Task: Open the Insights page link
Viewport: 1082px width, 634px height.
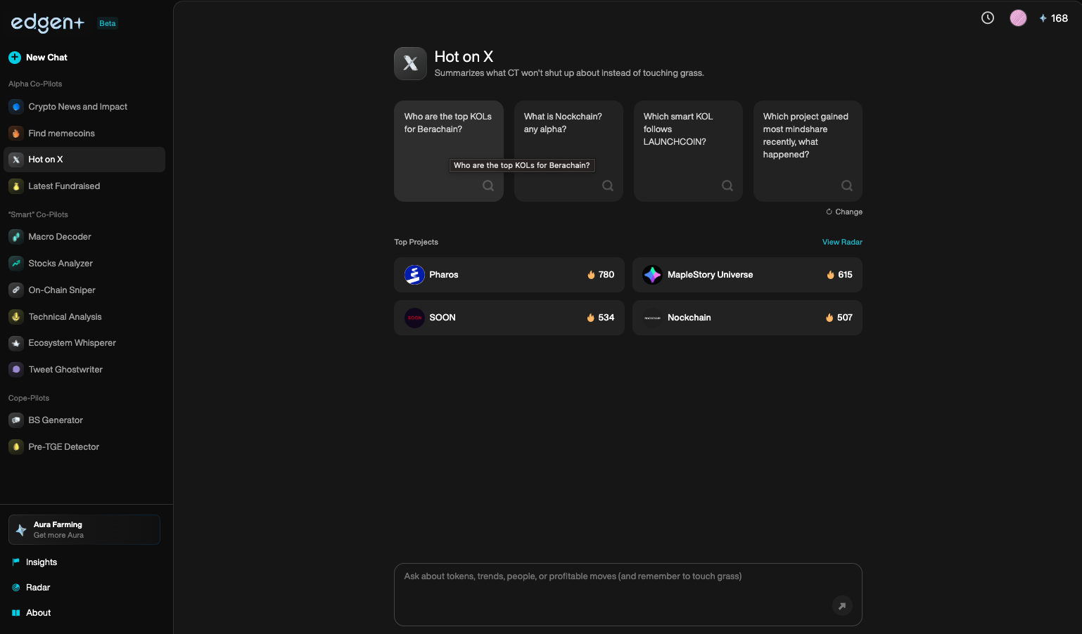Action: coord(42,562)
